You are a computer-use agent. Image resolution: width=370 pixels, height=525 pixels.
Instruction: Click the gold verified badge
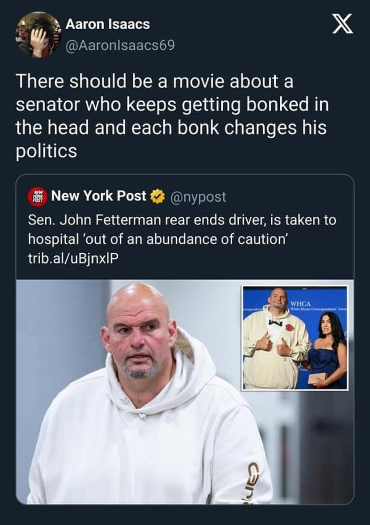click(x=157, y=196)
